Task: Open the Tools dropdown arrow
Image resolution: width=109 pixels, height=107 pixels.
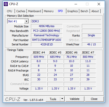Action: [62, 99]
